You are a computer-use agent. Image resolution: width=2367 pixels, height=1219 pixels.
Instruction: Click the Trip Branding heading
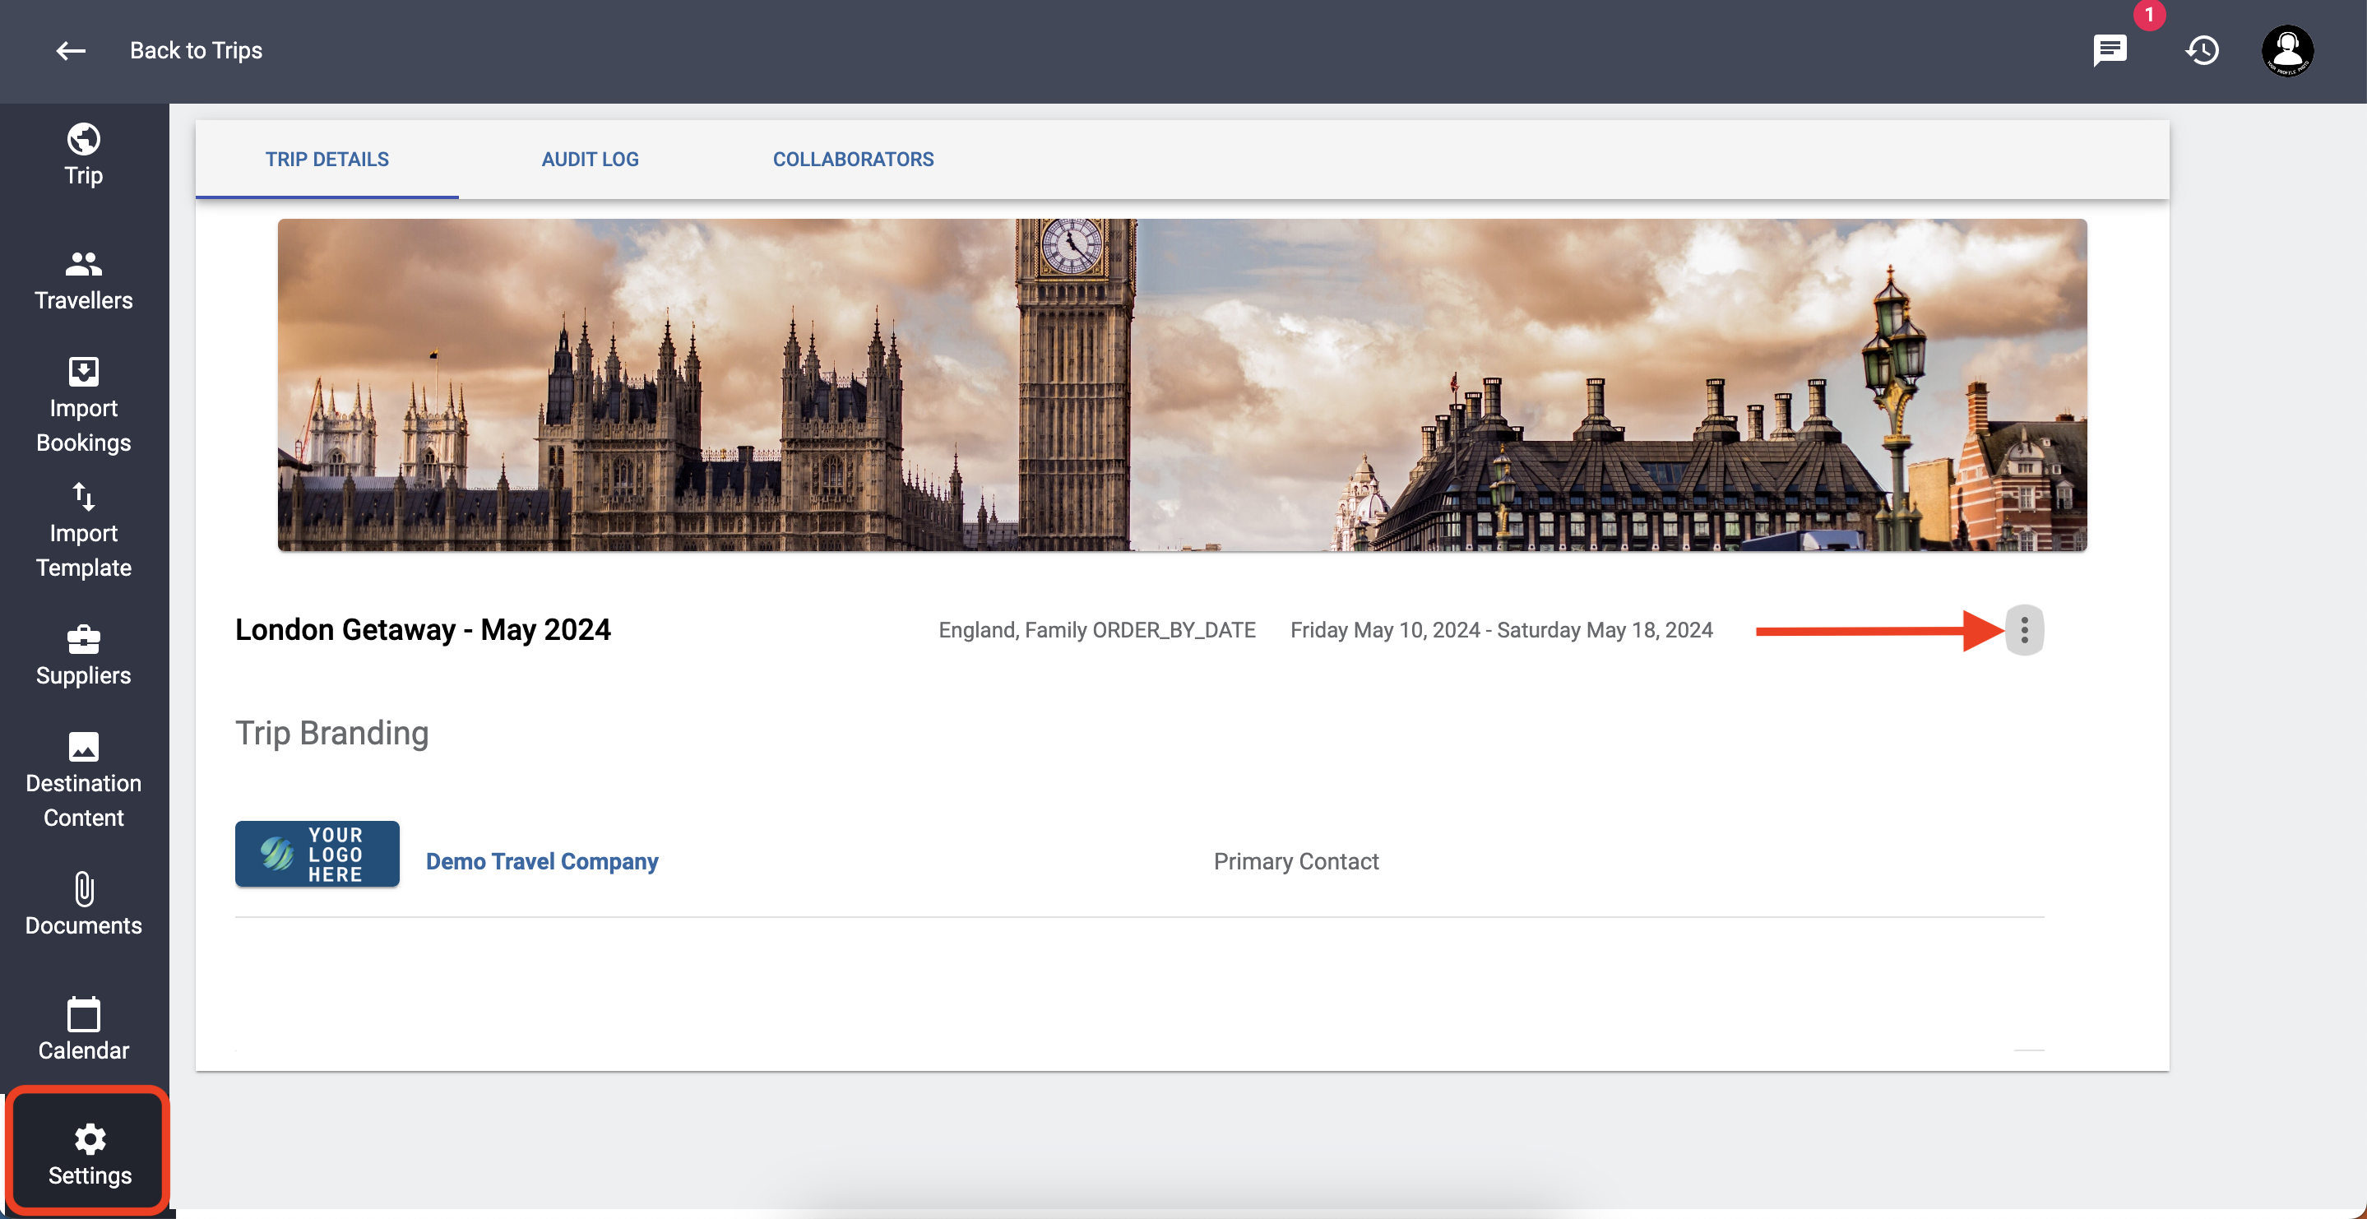coord(331,733)
